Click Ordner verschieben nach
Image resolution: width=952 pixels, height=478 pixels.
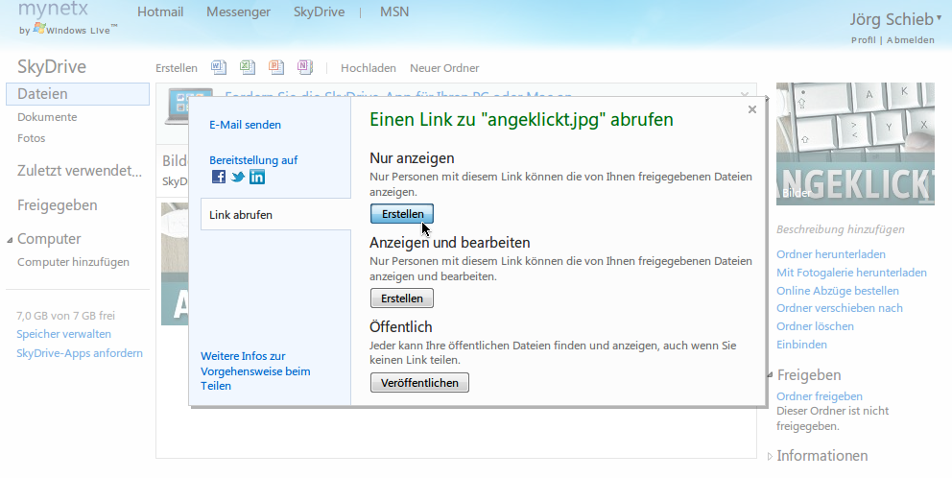tap(840, 308)
